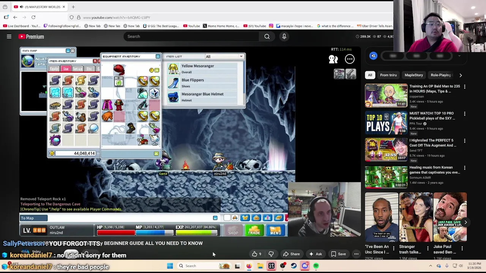Open options for Healing music Korean games video
This screenshot has width=486, height=273.
[x=464, y=168]
